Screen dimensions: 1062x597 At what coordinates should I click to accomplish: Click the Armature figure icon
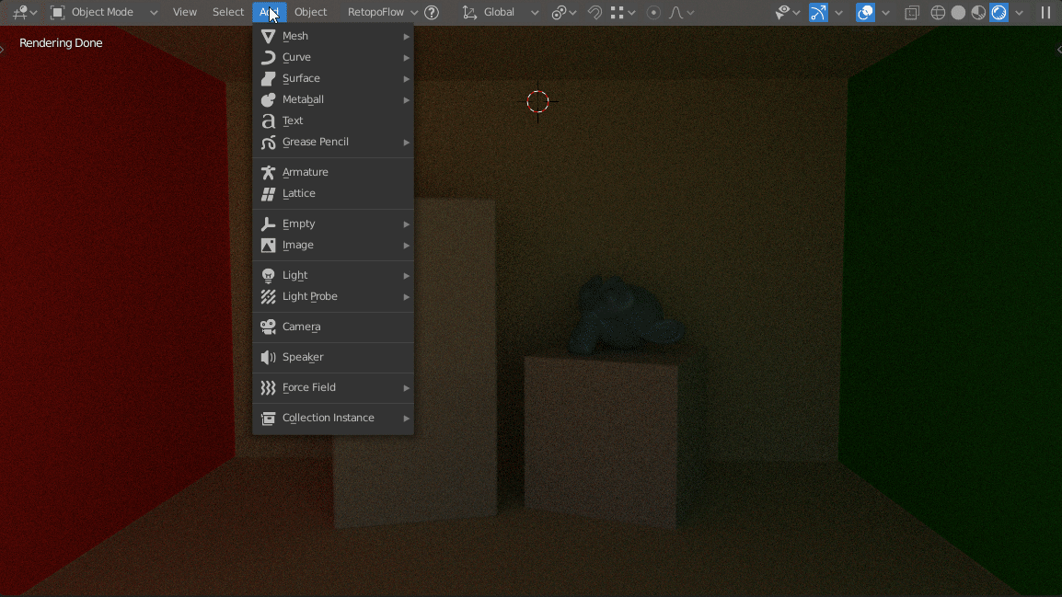click(x=268, y=172)
